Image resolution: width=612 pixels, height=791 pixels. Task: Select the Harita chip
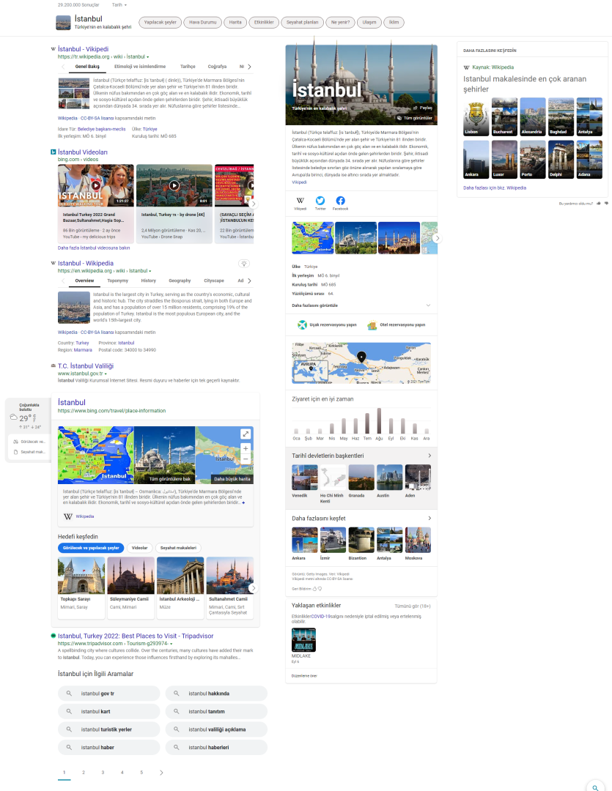click(235, 22)
